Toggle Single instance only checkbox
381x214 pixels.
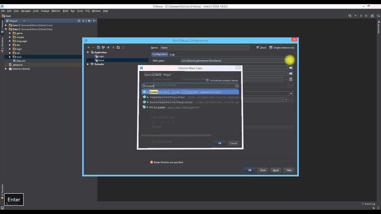(271, 47)
